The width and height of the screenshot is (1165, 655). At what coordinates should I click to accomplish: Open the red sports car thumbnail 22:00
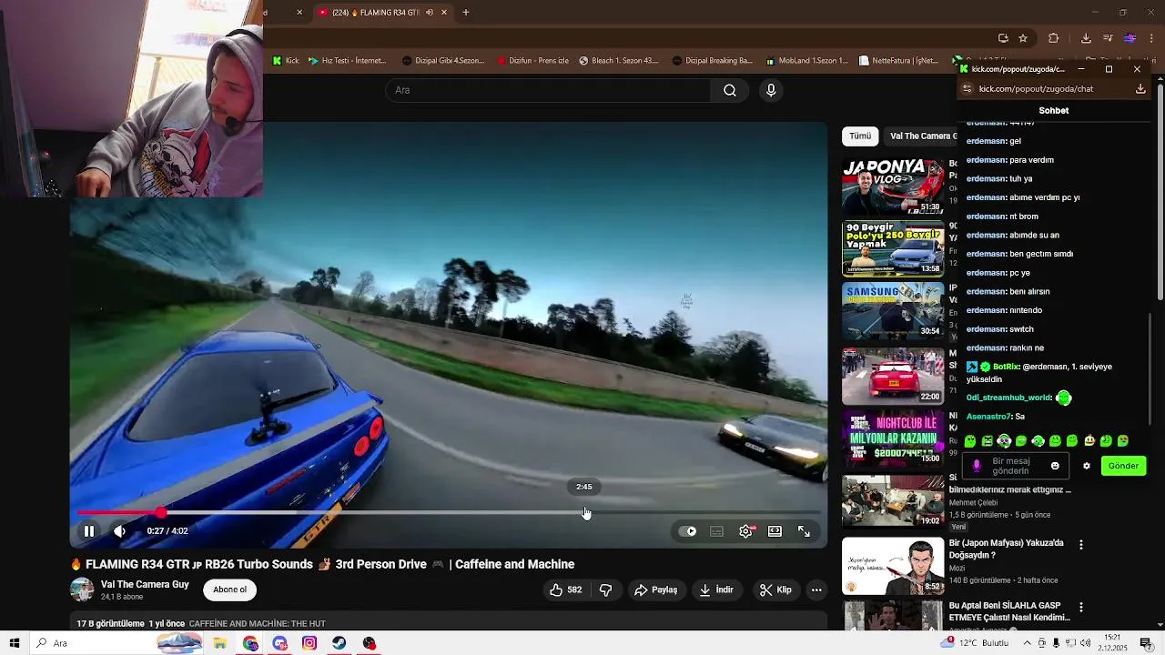coord(893,376)
